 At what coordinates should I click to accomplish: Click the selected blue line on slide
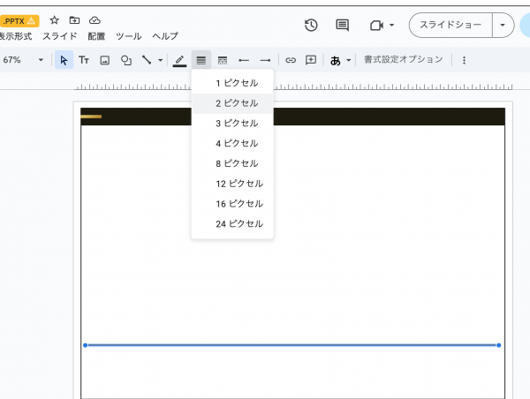(291, 345)
